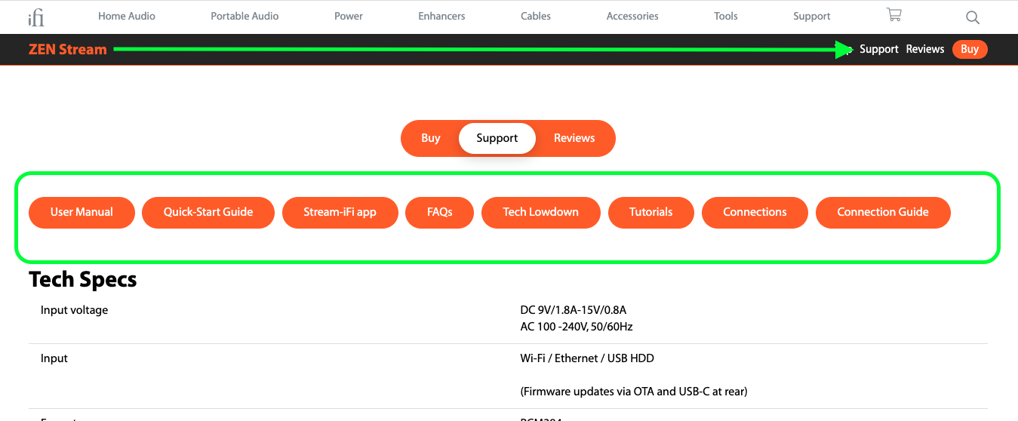Click the Wi-Fi / Ethernet / USB HDD value
Image resolution: width=1018 pixels, height=421 pixels.
pyautogui.click(x=587, y=358)
